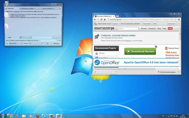Open the Optionen dropdown in translation bar
The width and height of the screenshot is (189, 118).
click(172, 24)
